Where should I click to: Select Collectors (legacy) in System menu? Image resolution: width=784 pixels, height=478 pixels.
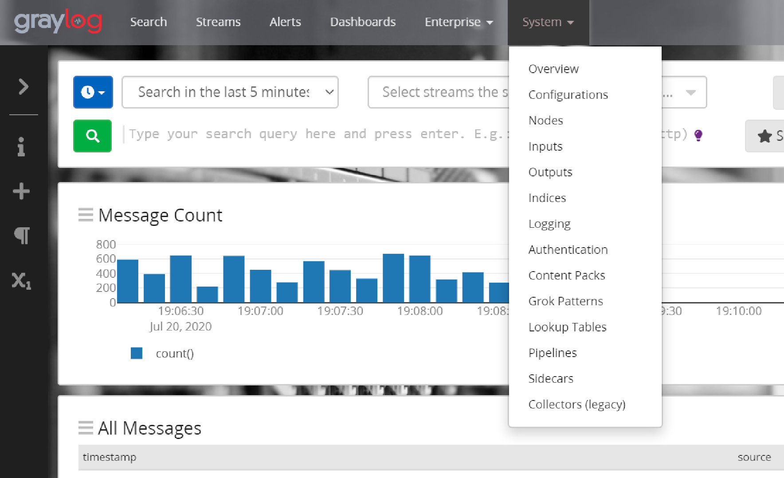point(577,404)
